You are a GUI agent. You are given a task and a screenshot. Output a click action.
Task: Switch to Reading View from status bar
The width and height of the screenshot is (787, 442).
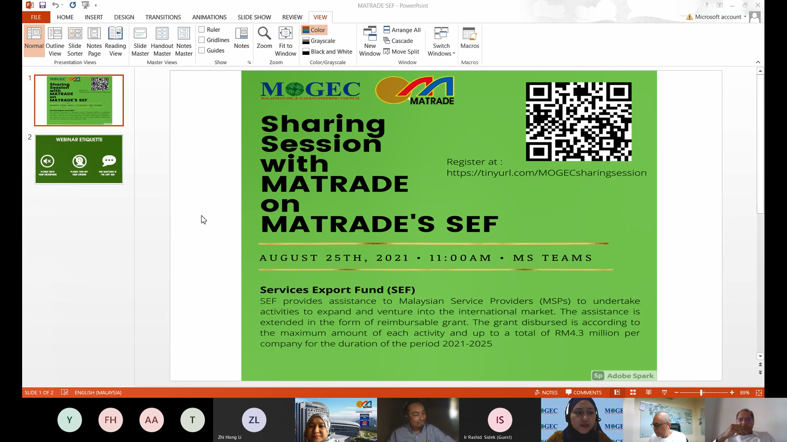[648, 392]
